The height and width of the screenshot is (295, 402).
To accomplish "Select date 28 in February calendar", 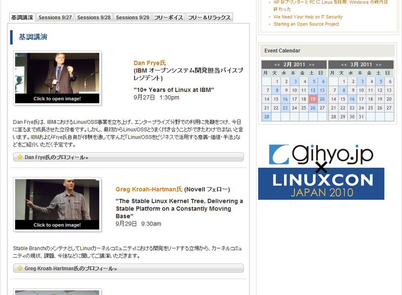I will [267, 117].
